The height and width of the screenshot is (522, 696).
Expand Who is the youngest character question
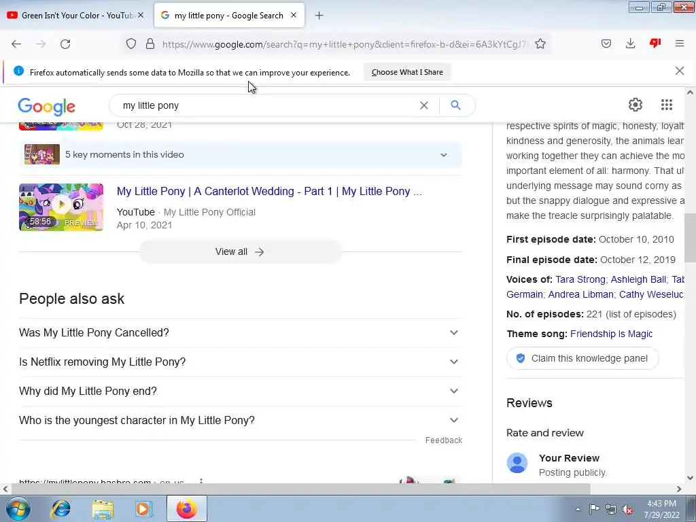pyautogui.click(x=240, y=420)
